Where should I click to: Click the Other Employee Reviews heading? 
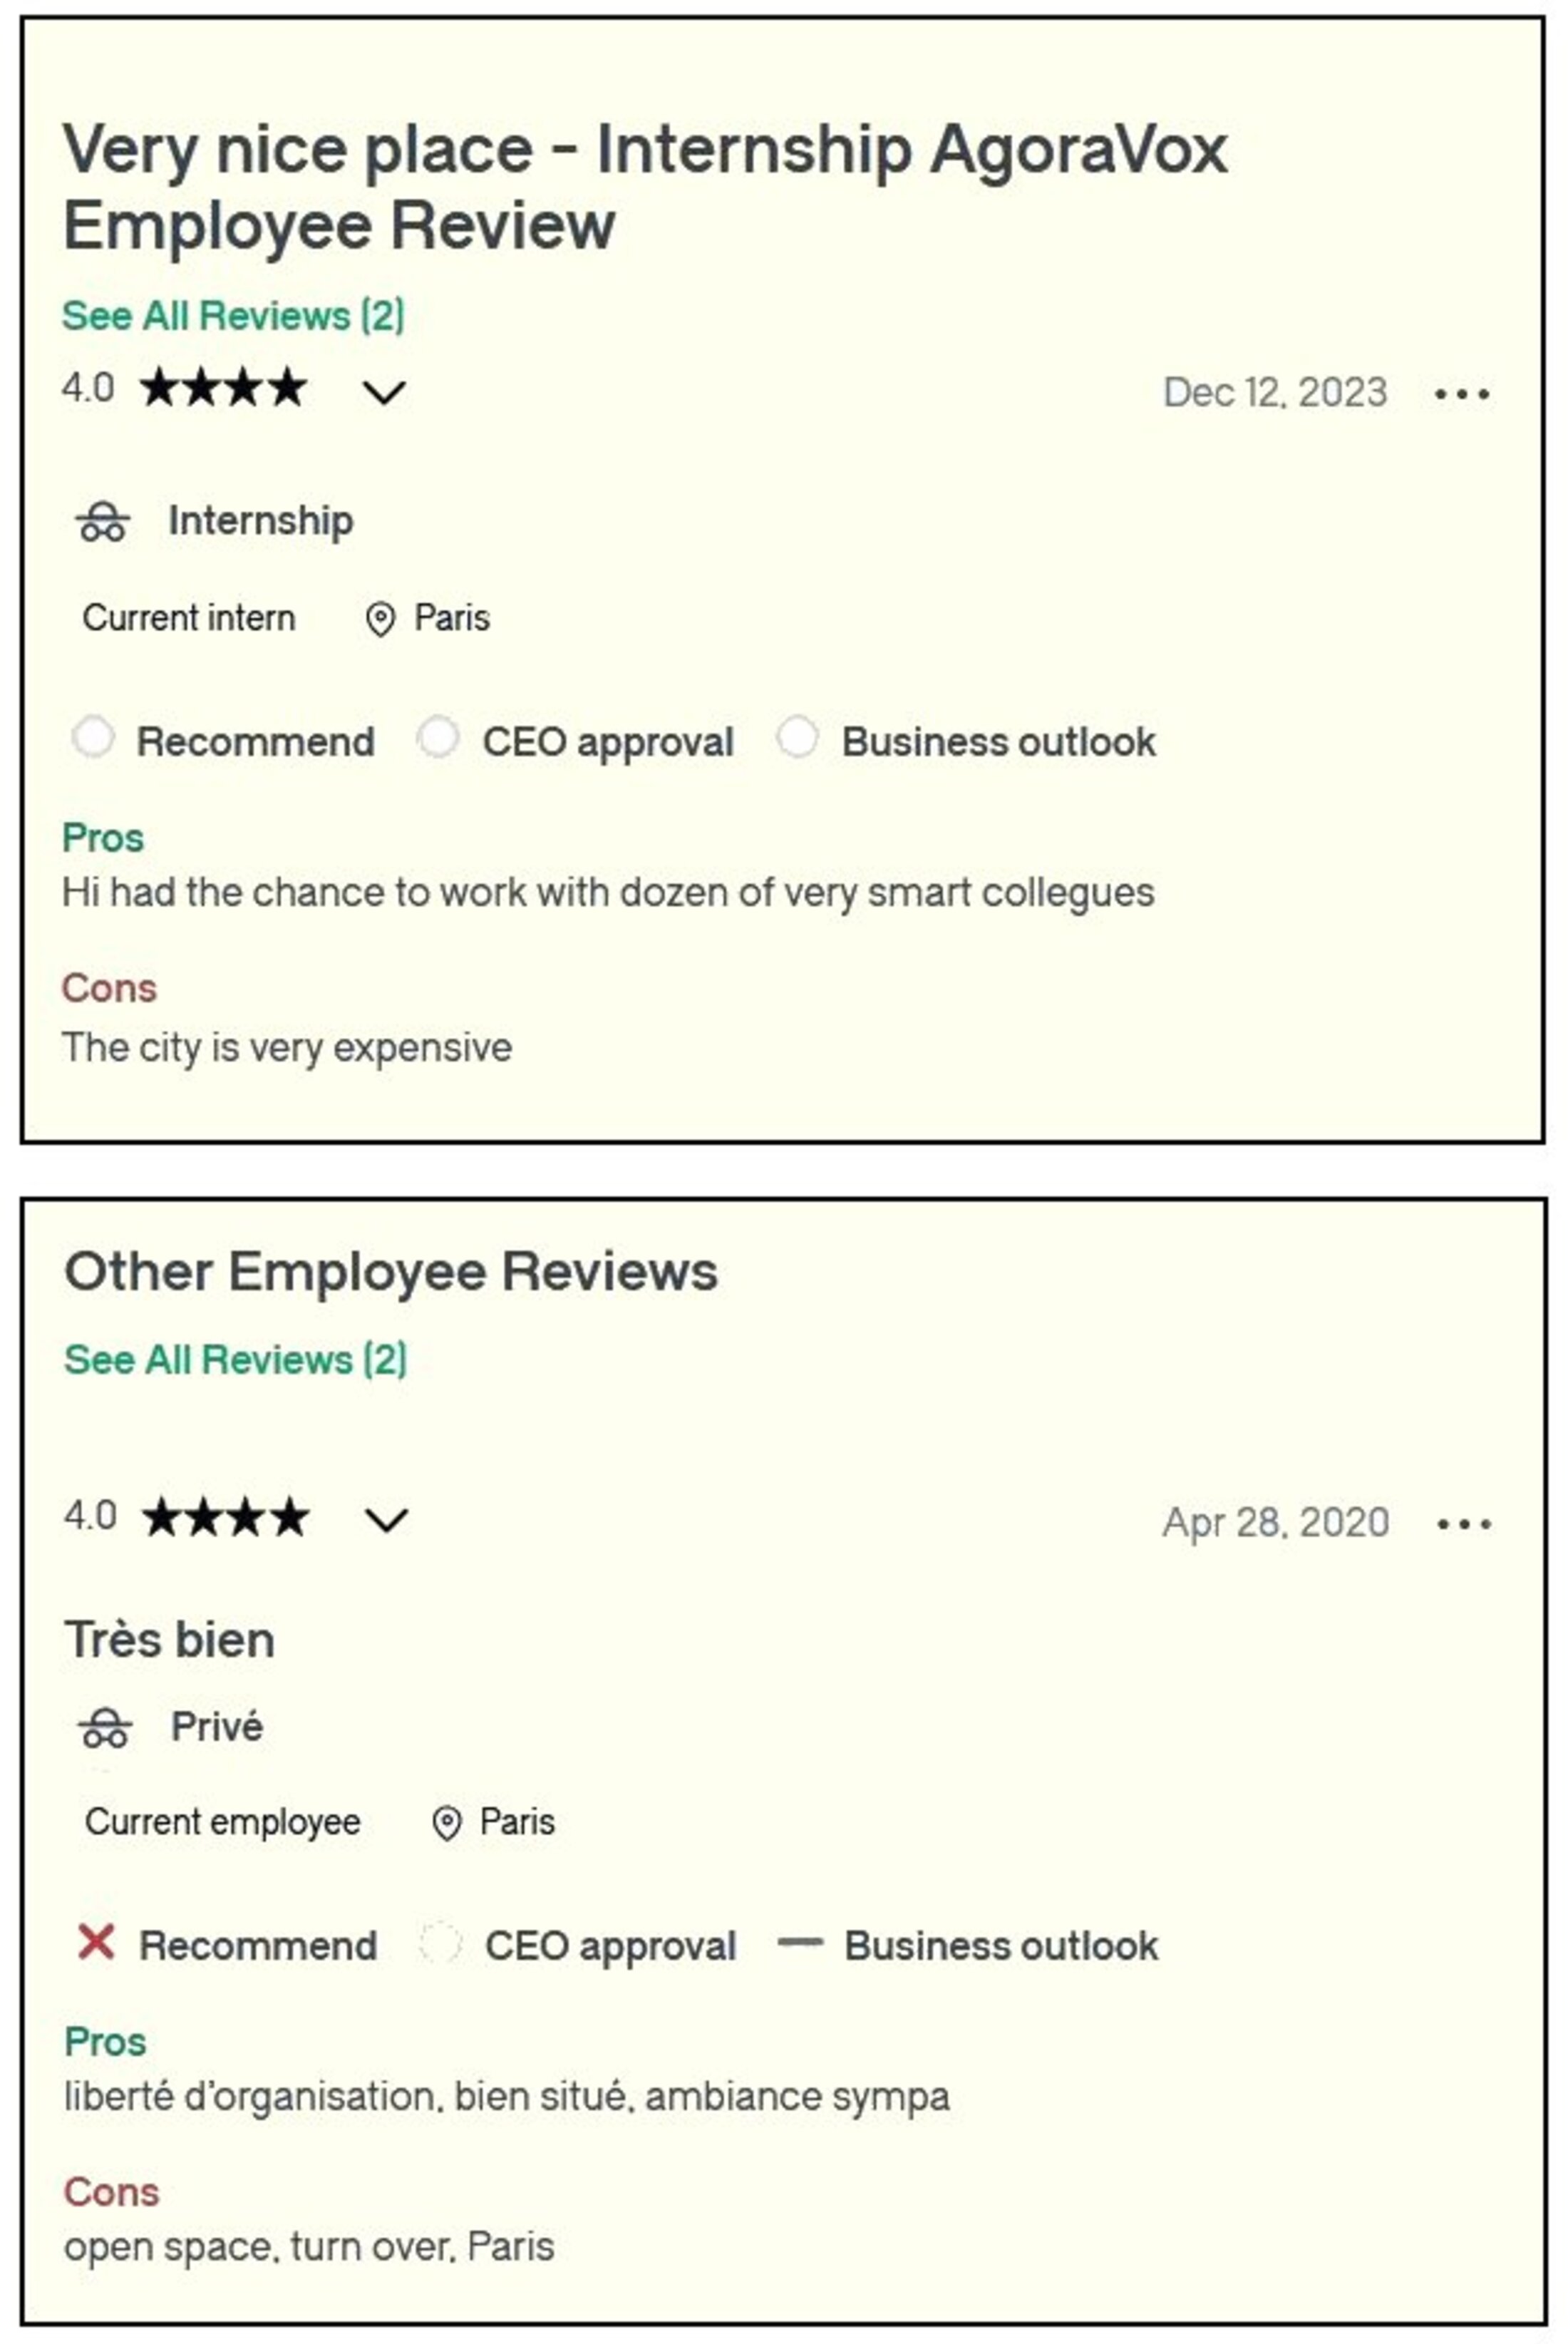pos(390,1272)
